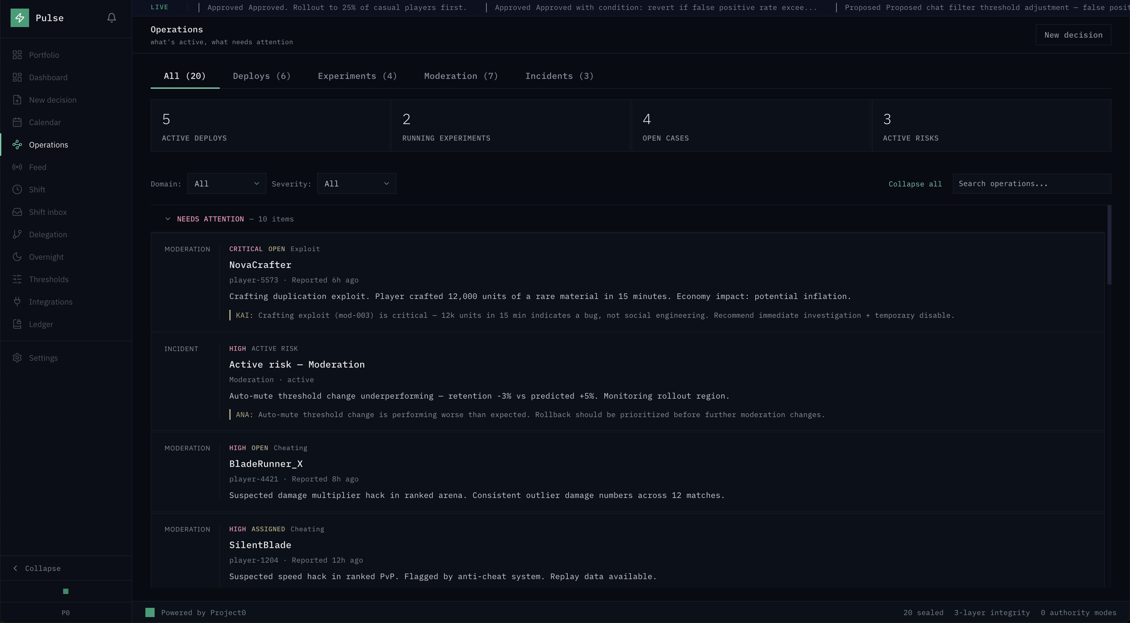This screenshot has height=623, width=1130.
Task: Open the Domain filter dropdown
Action: 227,184
